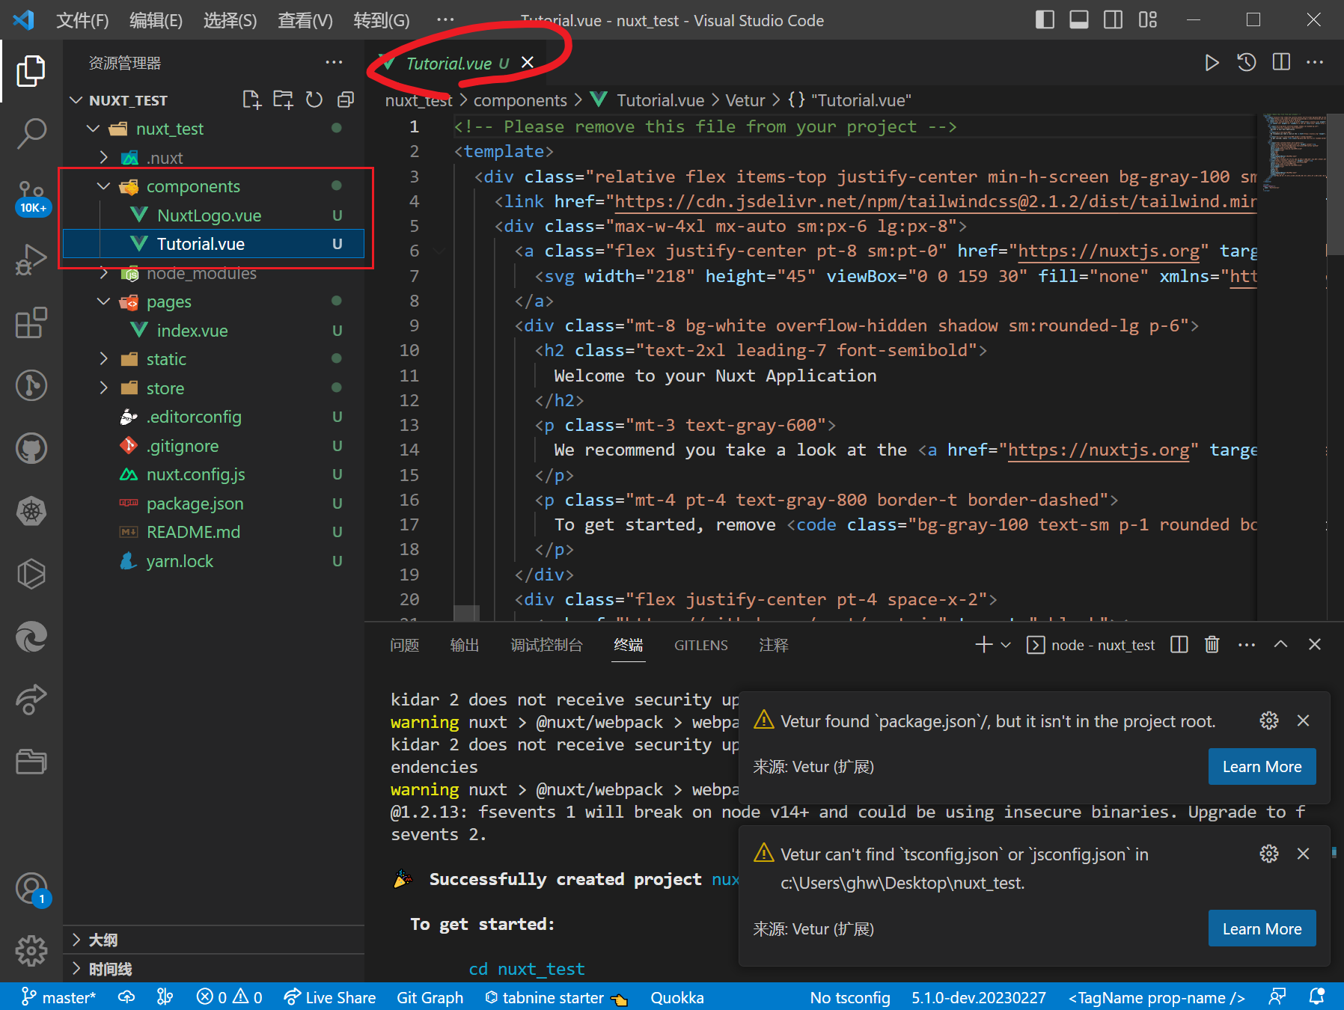Open the 编辑(E) menu
1344x1010 pixels.
coord(156,20)
